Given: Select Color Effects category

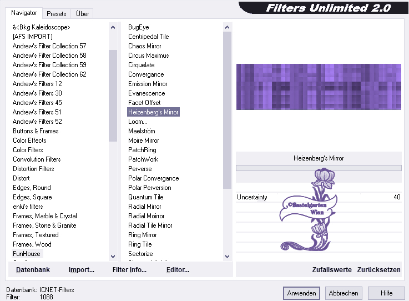Looking at the screenshot, I should (29, 141).
